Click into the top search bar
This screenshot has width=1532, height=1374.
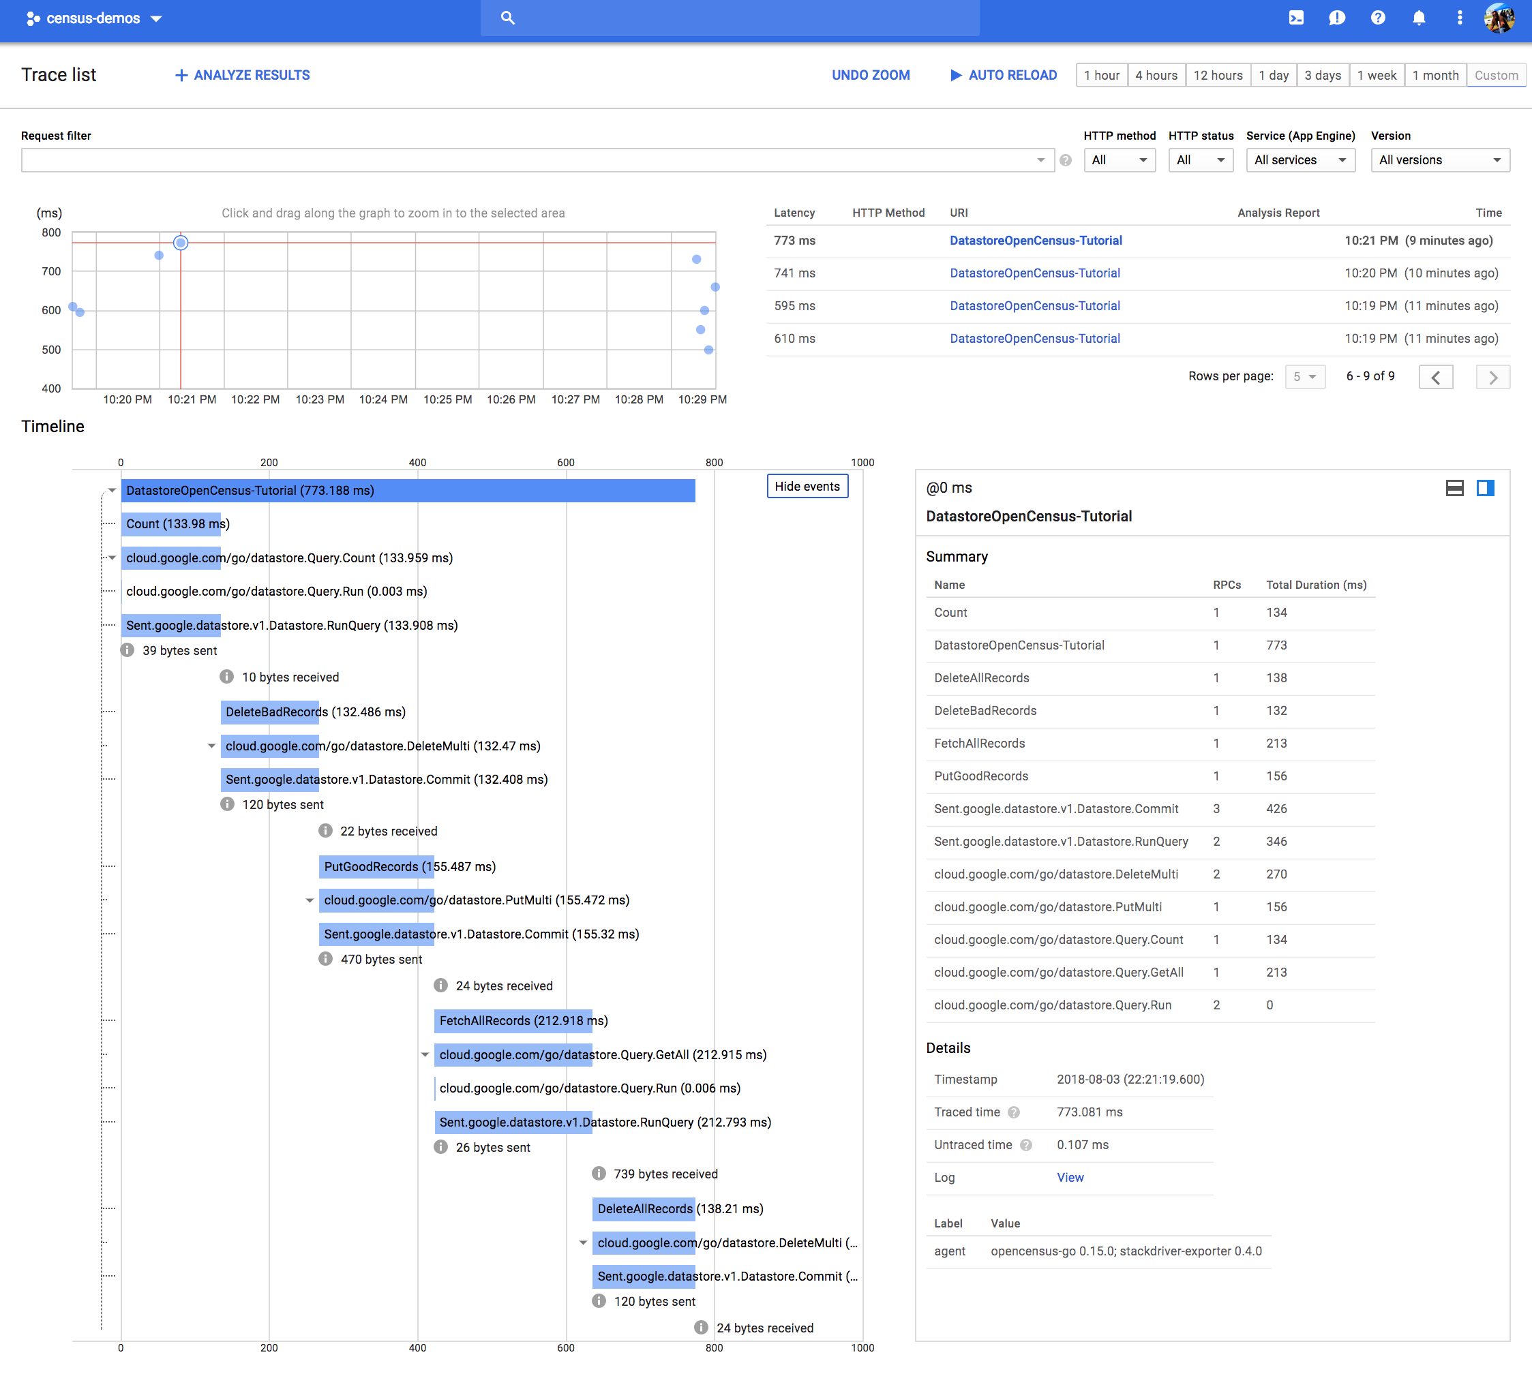click(730, 17)
